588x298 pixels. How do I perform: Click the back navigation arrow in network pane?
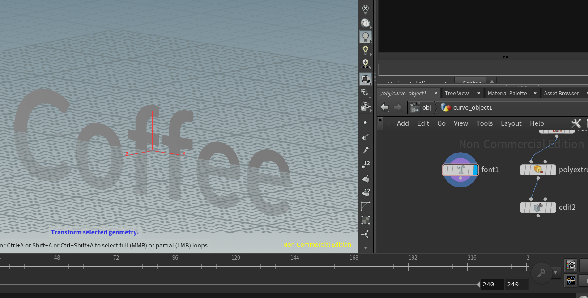point(384,107)
